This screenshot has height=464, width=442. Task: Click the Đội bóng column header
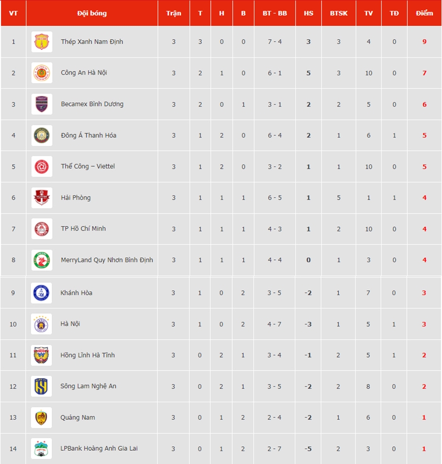(x=92, y=13)
